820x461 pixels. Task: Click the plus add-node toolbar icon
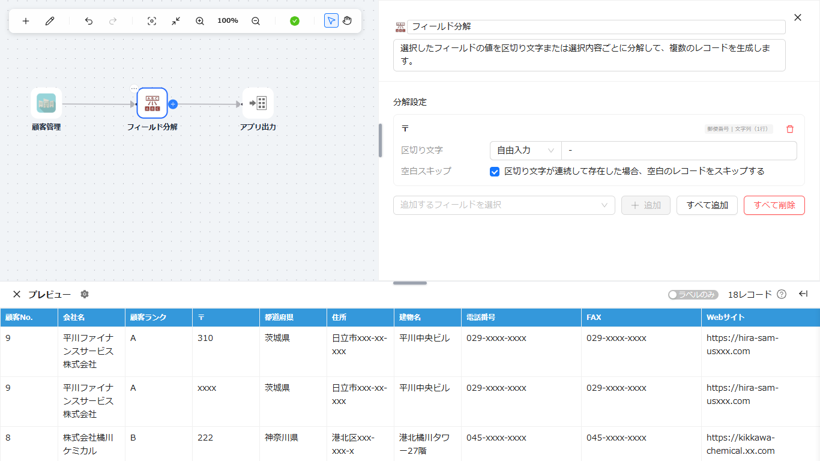(26, 21)
